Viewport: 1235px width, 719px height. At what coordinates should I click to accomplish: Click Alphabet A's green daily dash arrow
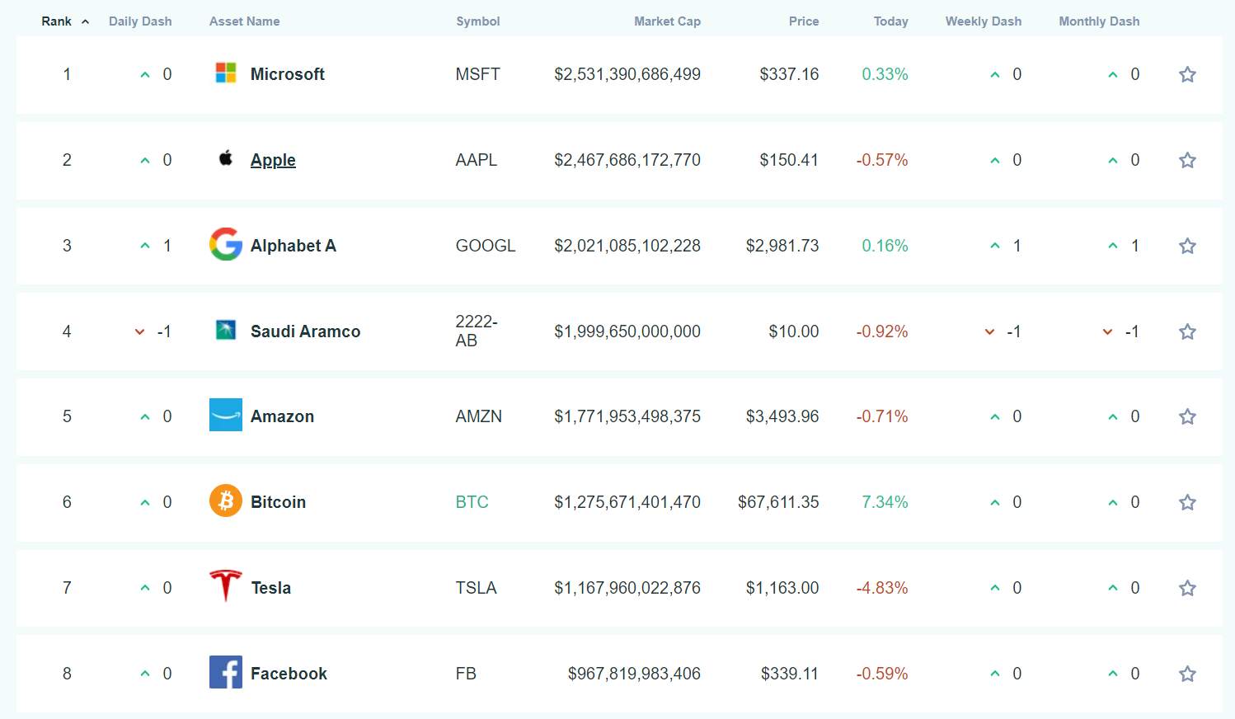pyautogui.click(x=145, y=246)
